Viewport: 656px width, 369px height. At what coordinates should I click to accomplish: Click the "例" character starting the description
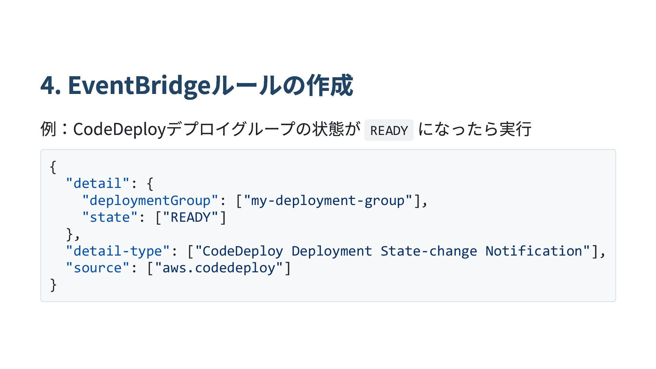[48, 129]
